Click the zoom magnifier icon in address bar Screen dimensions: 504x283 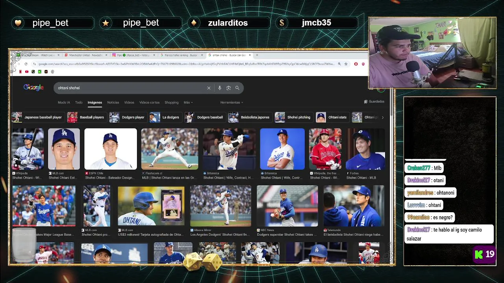coord(339,64)
